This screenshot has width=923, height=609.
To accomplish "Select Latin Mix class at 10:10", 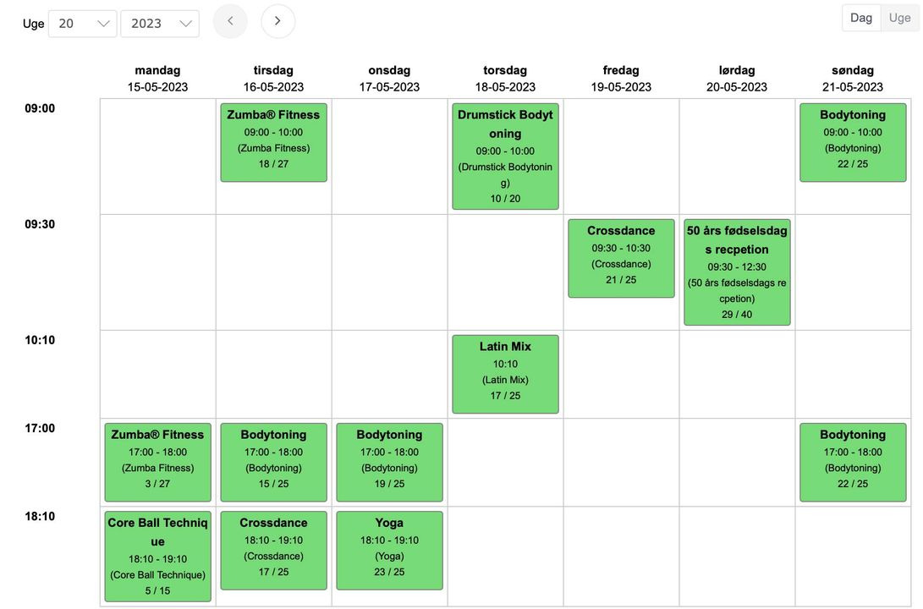I will (505, 374).
